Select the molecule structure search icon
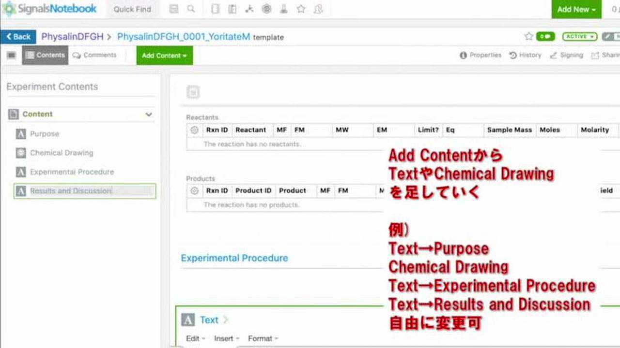620x348 pixels. (x=249, y=9)
